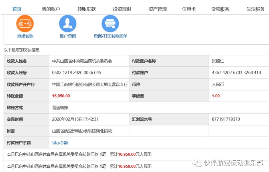Click the 币种 label cell
Image resolution: width=269 pixels, height=172 pixels.
(x=169, y=84)
